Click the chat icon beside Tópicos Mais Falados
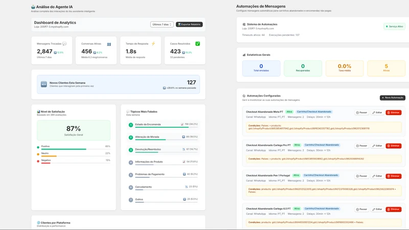The height and width of the screenshot is (230, 409). click(128, 111)
